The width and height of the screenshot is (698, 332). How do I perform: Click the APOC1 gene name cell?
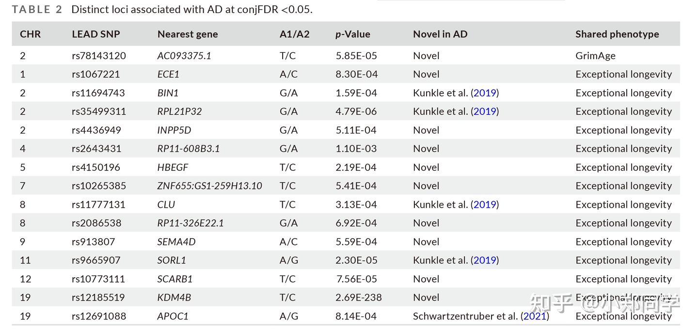[173, 316]
